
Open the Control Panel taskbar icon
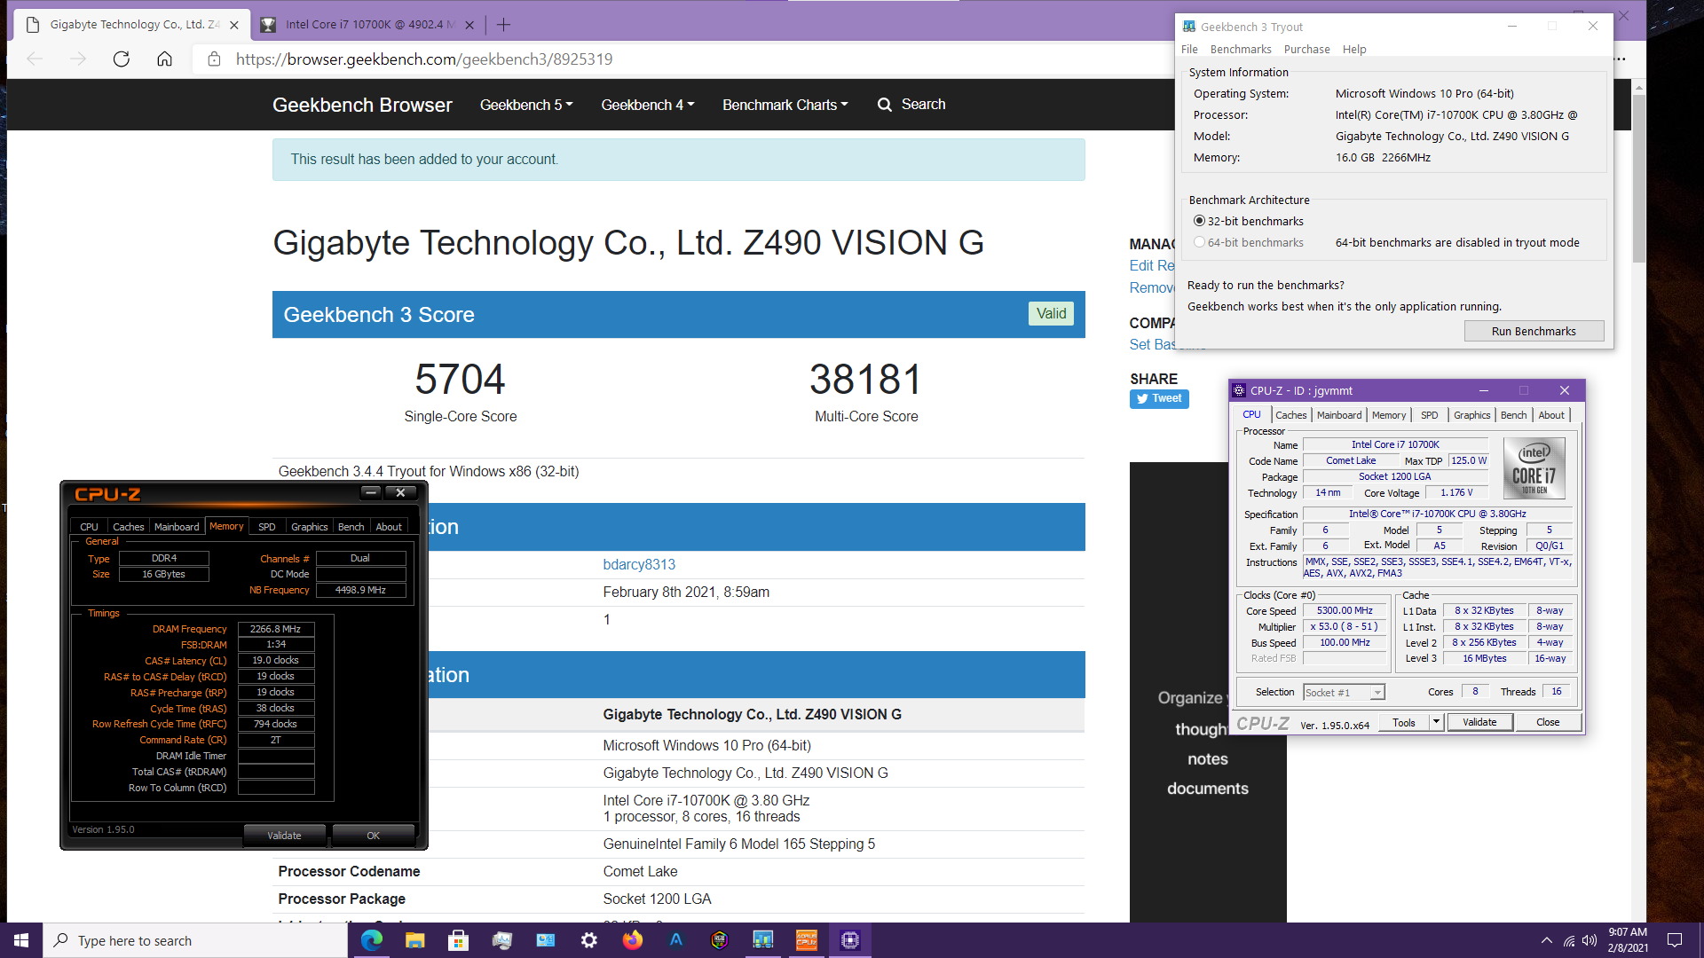point(546,940)
